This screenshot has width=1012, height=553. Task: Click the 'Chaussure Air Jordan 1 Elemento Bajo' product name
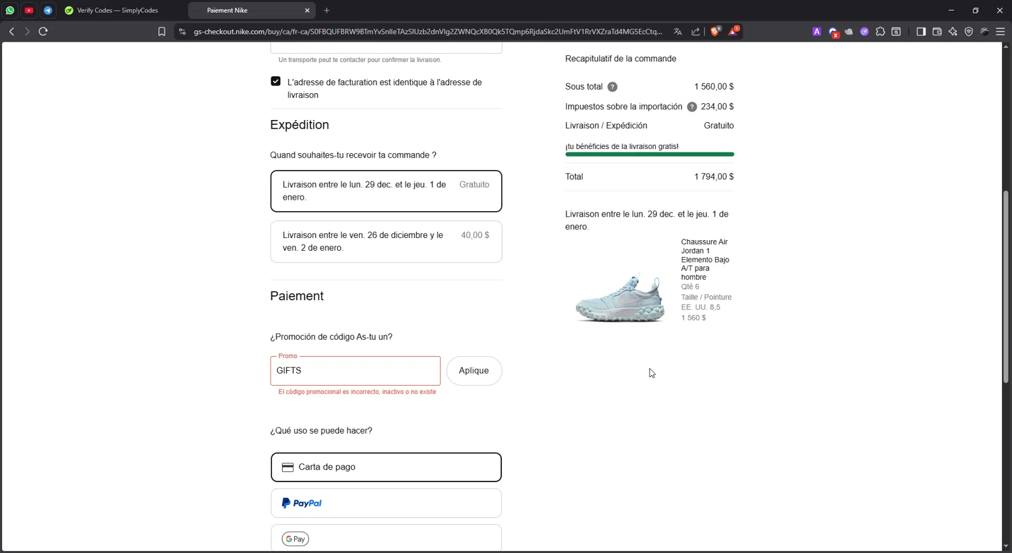[705, 260]
